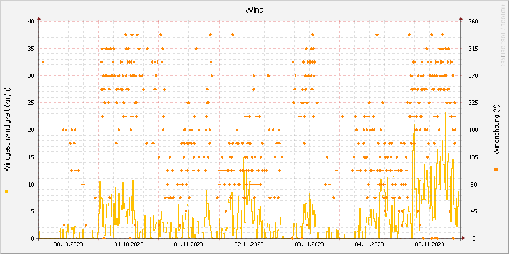Click the arrowhead atop the left y-axis
Image resolution: width=509 pixels, height=254 pixels.
[39, 18]
